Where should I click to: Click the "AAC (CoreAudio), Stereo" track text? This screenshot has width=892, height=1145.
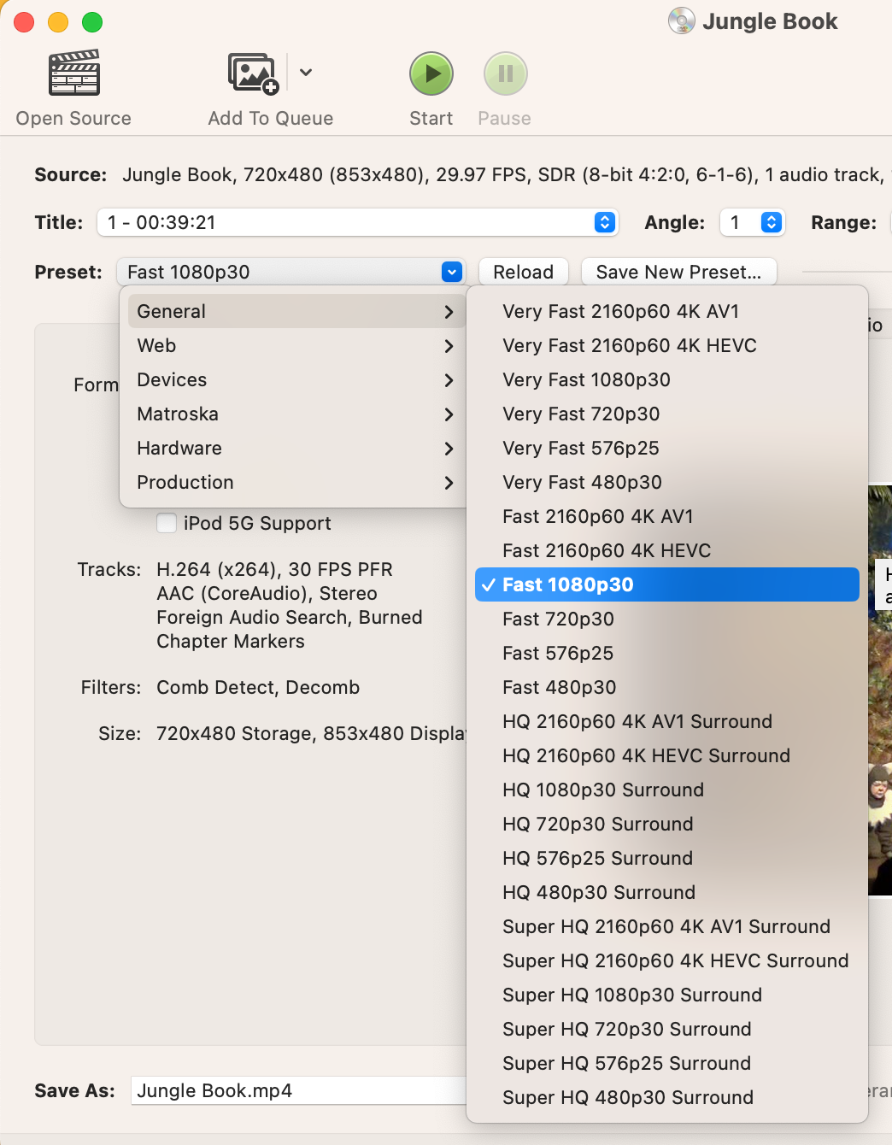(267, 593)
